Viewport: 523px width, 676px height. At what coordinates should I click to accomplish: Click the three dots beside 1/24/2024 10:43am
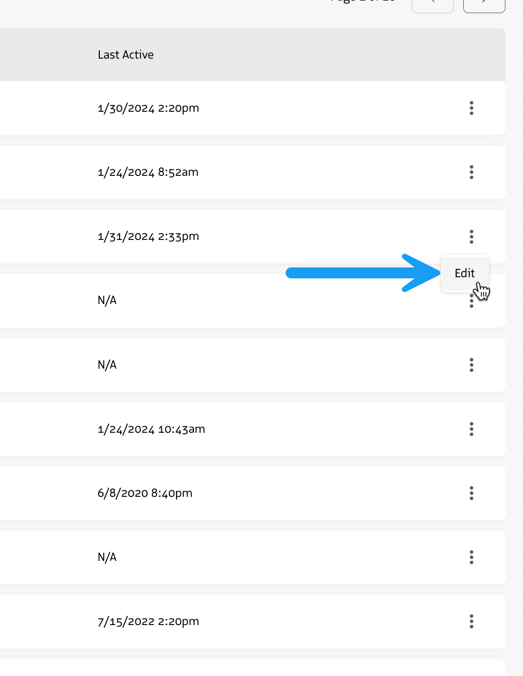tap(471, 429)
